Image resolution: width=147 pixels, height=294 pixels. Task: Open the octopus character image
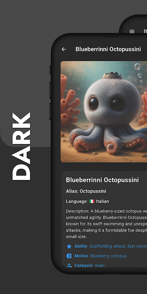(104, 112)
